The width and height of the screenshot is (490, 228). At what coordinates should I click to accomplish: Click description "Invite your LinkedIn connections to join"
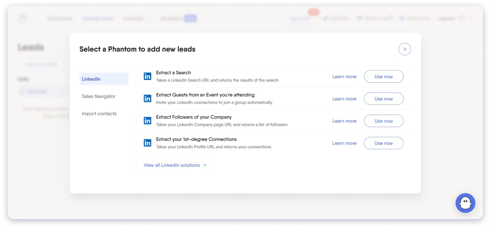[x=214, y=102]
